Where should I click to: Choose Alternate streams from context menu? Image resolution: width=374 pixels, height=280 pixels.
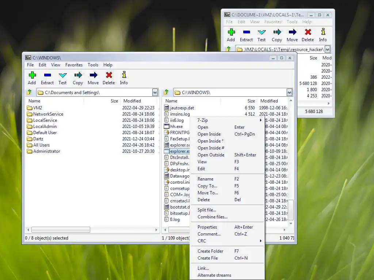[x=214, y=275]
